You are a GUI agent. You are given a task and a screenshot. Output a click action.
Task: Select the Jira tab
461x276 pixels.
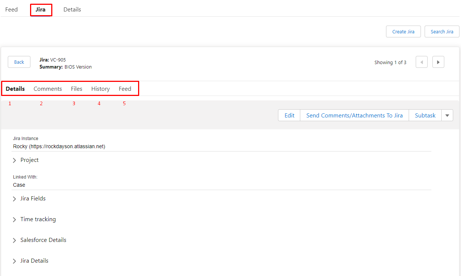click(x=40, y=9)
